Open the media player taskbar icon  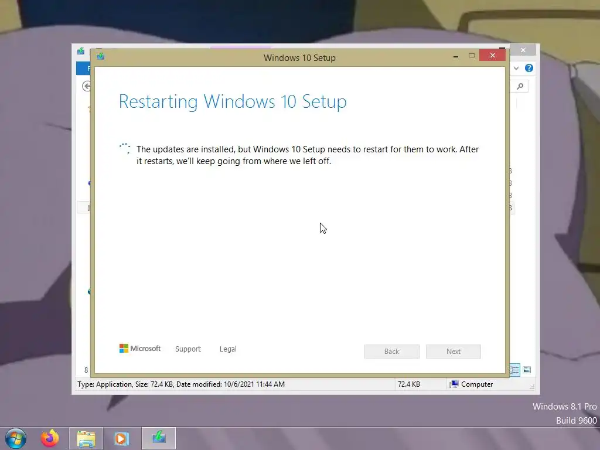click(x=121, y=438)
